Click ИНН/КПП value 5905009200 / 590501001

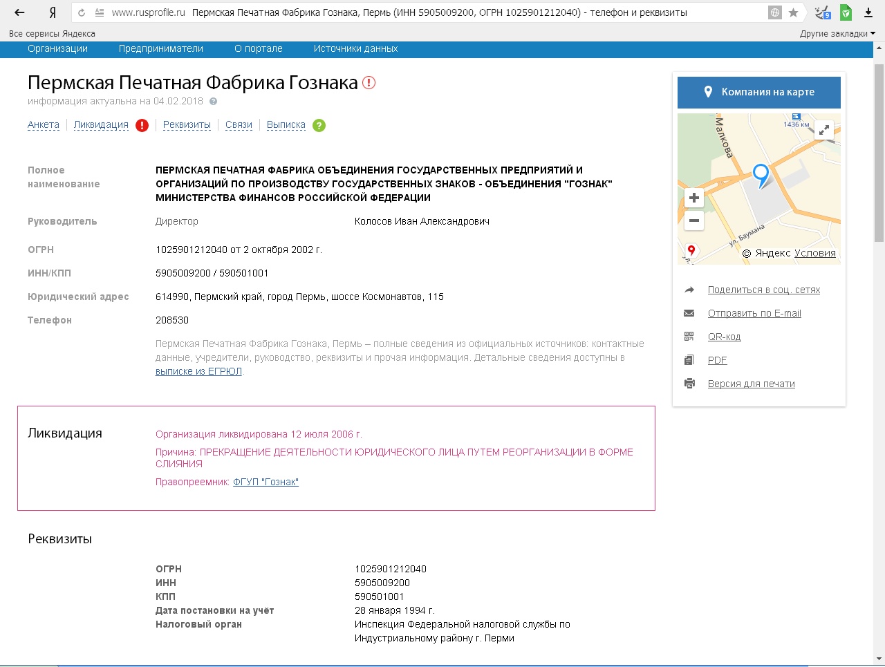click(212, 273)
